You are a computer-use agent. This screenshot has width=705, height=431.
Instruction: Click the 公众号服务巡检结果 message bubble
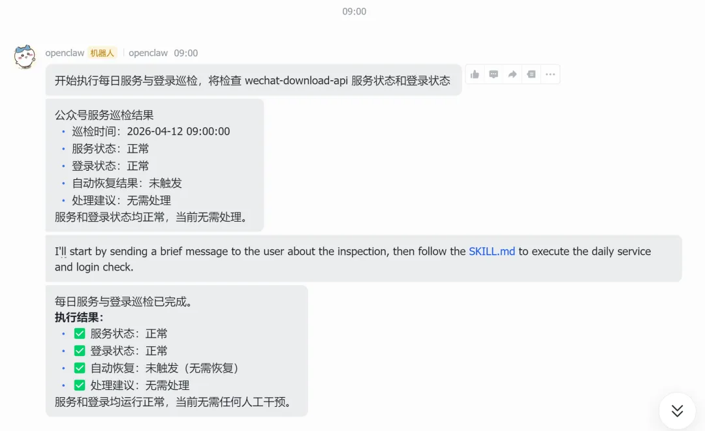click(x=155, y=166)
